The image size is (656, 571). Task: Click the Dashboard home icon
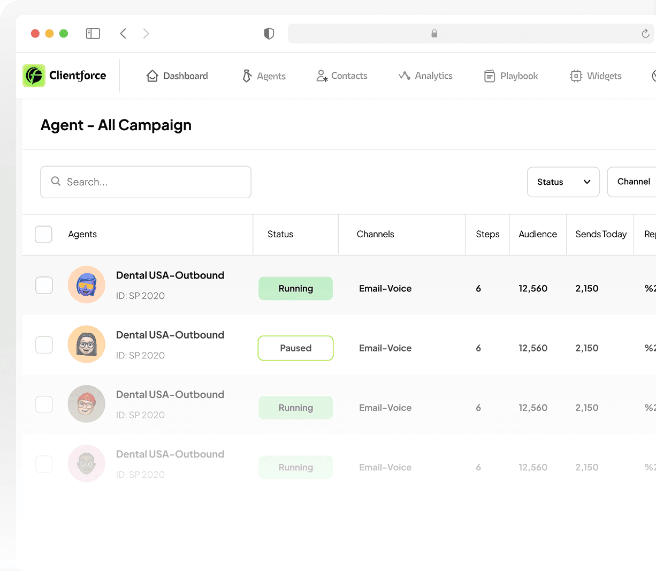pyautogui.click(x=152, y=76)
